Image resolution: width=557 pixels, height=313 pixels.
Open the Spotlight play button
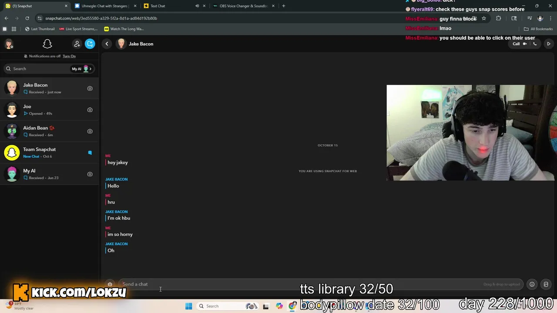click(x=549, y=44)
